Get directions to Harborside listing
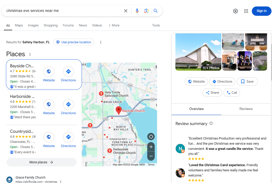Image resolution: width=272 pixels, height=183 pixels. point(68,104)
